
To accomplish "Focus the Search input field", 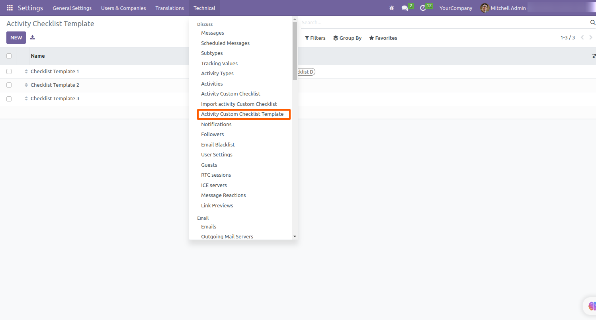I will tap(444, 23).
